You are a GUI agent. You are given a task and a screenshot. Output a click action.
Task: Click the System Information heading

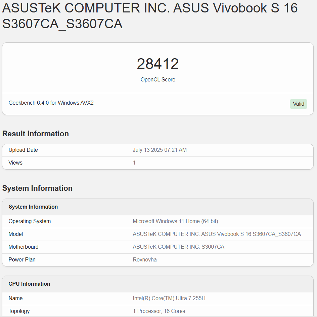click(x=37, y=188)
